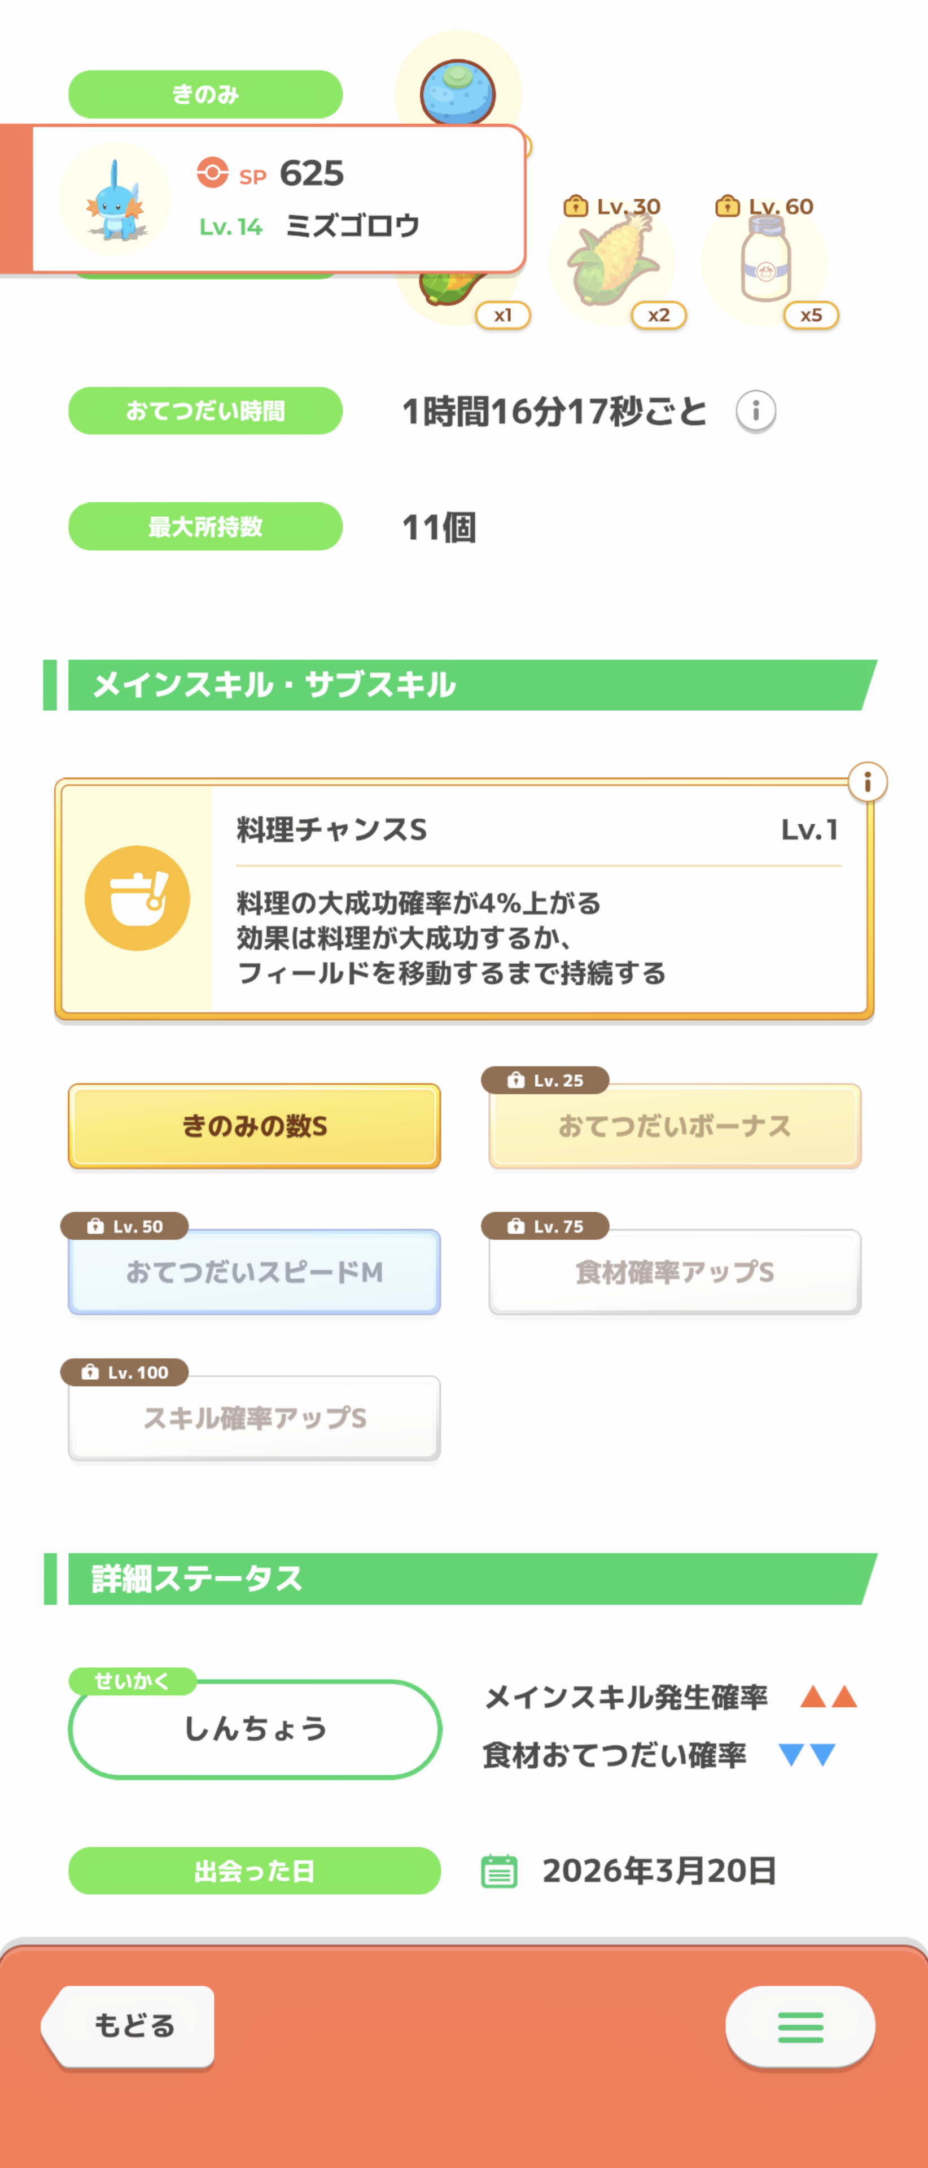This screenshot has height=2168, width=928.
Task: Select the きのみの数S sub skill
Action: 254,1126
